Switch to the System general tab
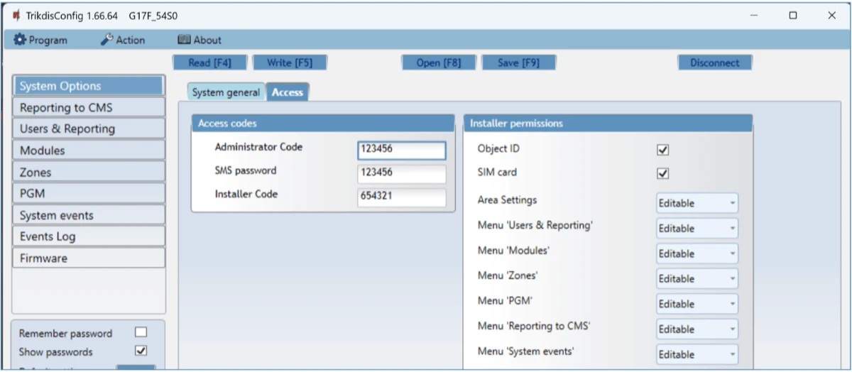Screen dimensions: 852x372 click(226, 92)
